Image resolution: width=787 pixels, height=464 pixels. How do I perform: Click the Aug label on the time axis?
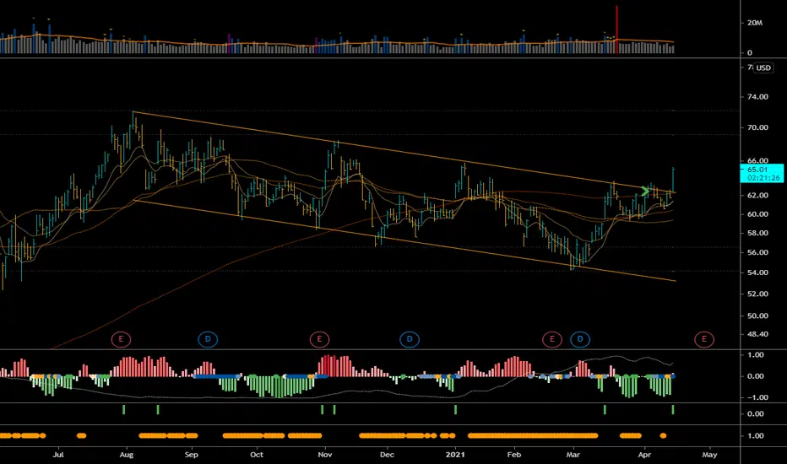click(x=127, y=455)
